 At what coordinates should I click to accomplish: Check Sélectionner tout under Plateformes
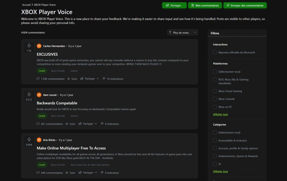click(x=215, y=72)
